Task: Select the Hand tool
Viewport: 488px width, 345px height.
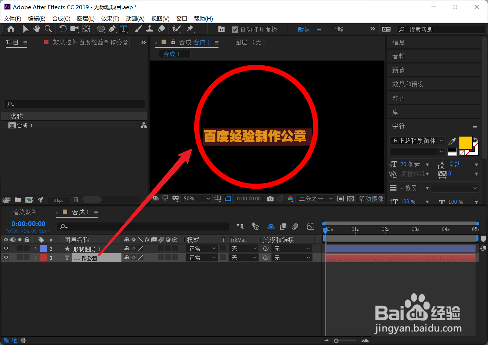Action: tap(37, 29)
